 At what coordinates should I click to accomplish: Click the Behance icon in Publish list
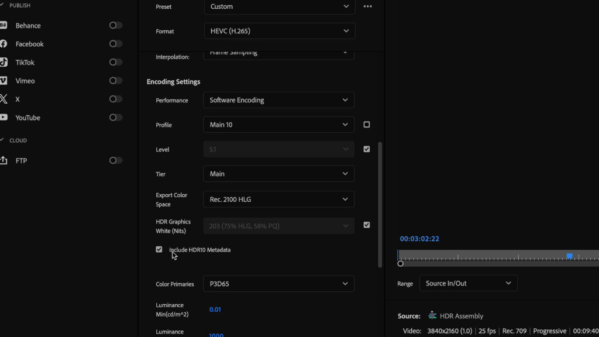tap(4, 25)
